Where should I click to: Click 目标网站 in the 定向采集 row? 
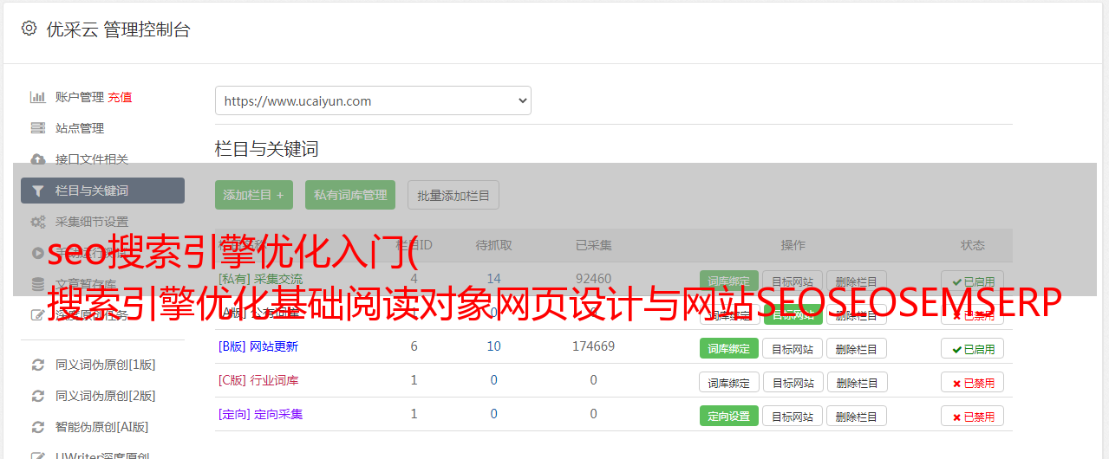[793, 416]
